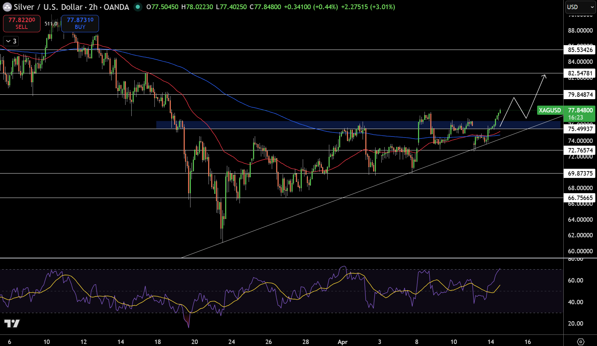Click the SELL 77.82200 button
Screen dimensions: 597x346
(x=22, y=23)
